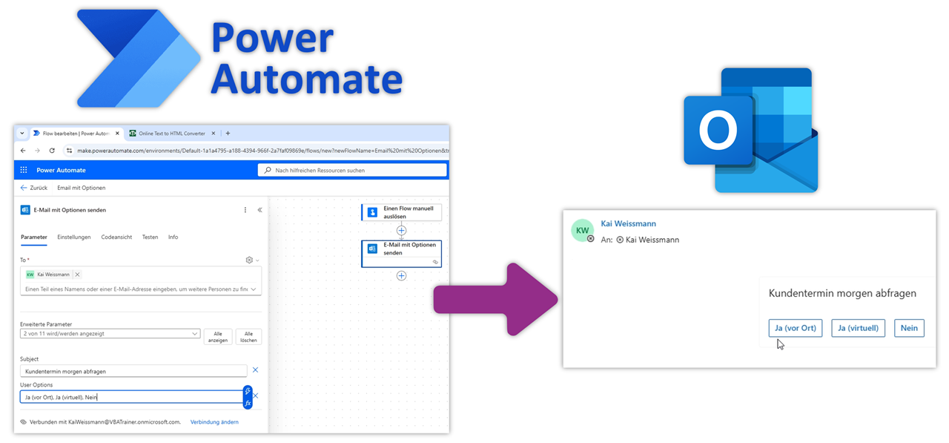
Task: Remove the Subject parameter with X icon
Action: [x=255, y=370]
